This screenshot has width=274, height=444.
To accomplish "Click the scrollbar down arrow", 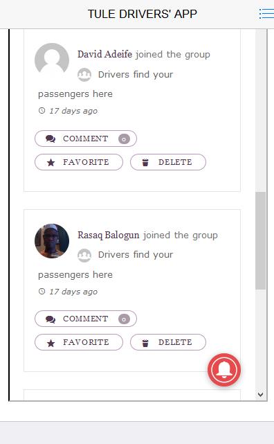I will point(261,394).
